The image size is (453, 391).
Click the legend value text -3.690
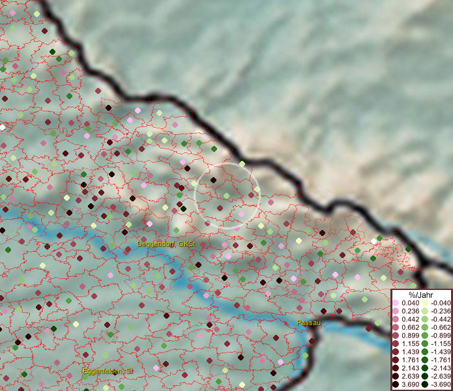(441, 384)
